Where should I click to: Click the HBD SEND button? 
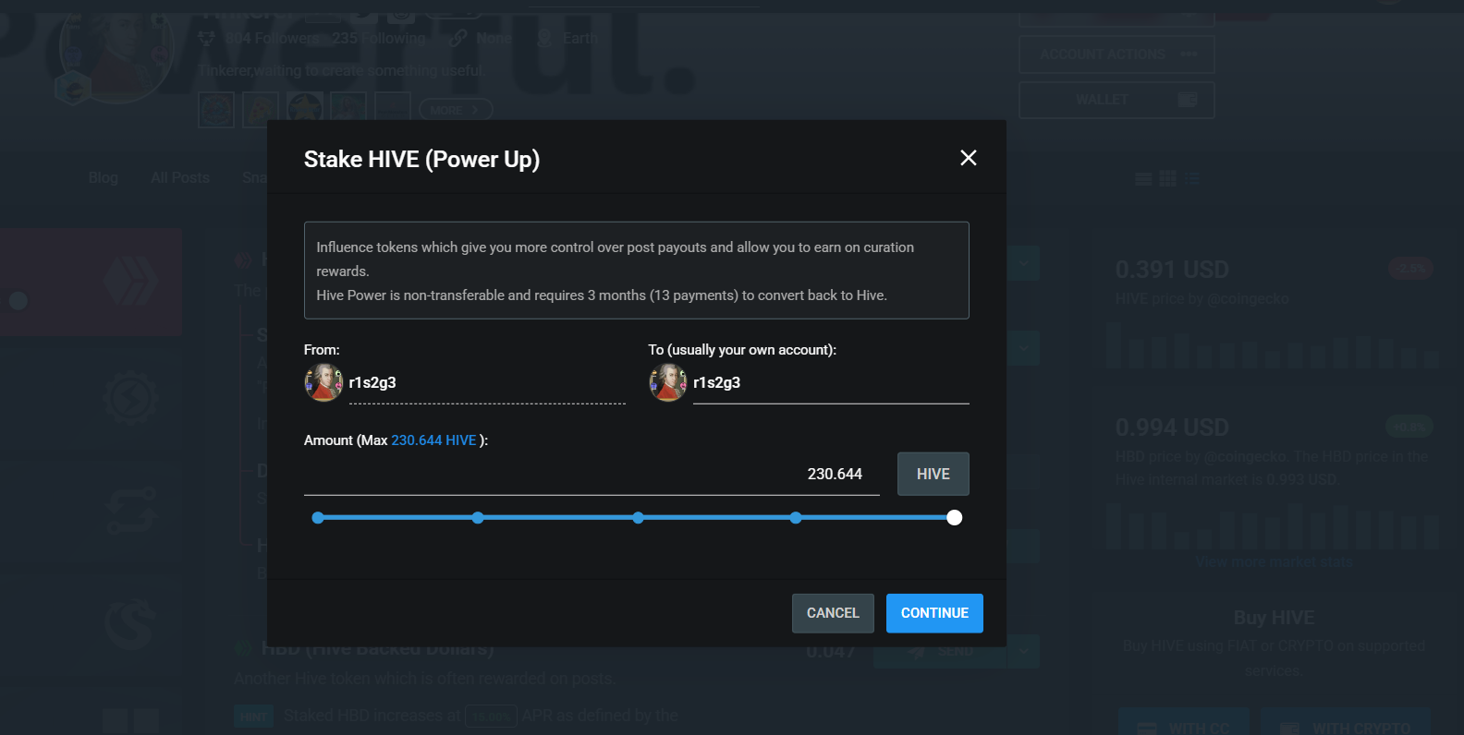pyautogui.click(x=941, y=651)
